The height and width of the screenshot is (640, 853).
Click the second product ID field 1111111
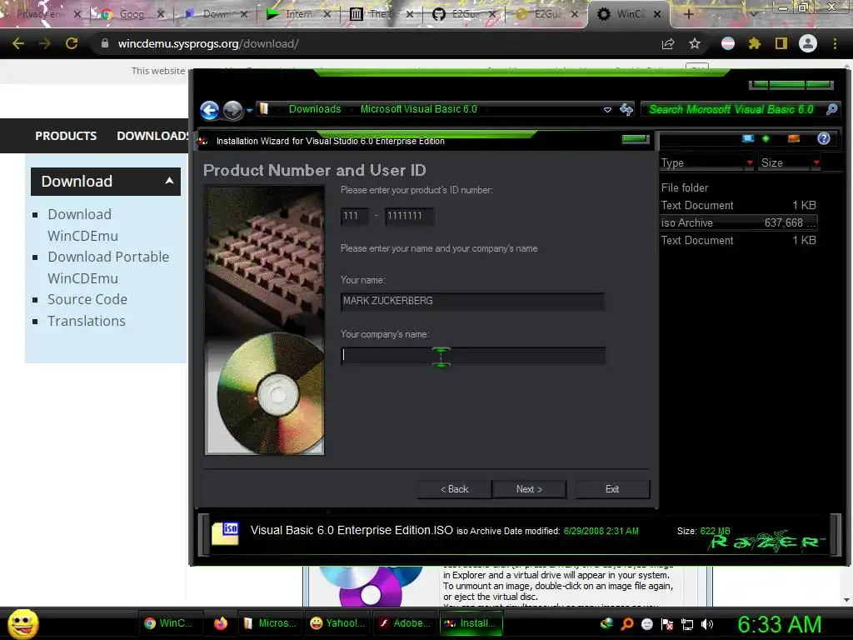pos(409,216)
